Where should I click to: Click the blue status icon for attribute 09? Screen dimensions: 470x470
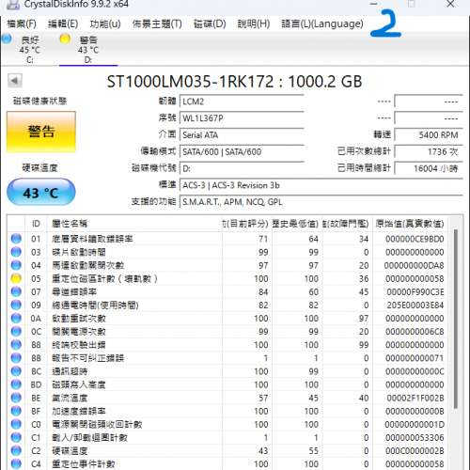16,305
